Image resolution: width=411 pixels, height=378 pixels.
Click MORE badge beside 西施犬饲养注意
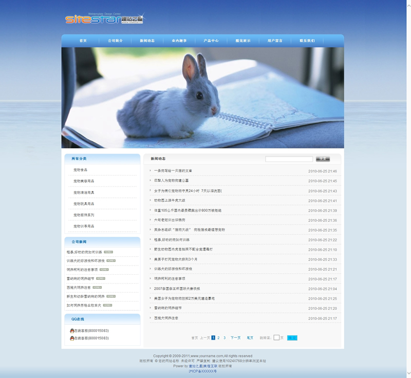click(x=97, y=288)
